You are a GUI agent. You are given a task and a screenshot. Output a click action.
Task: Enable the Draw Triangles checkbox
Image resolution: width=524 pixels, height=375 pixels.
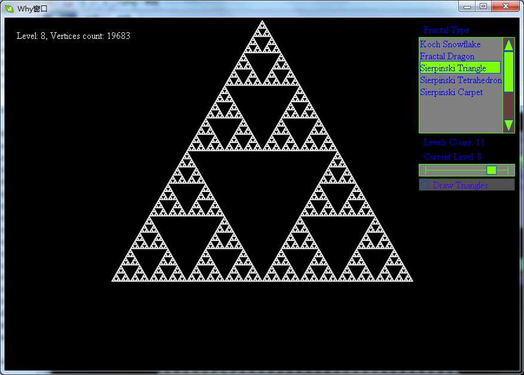tap(425, 184)
